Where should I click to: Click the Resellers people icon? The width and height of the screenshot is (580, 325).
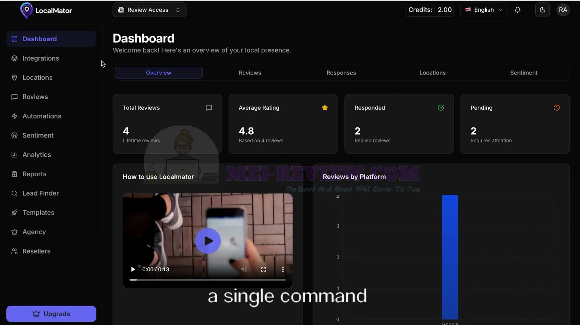click(14, 251)
